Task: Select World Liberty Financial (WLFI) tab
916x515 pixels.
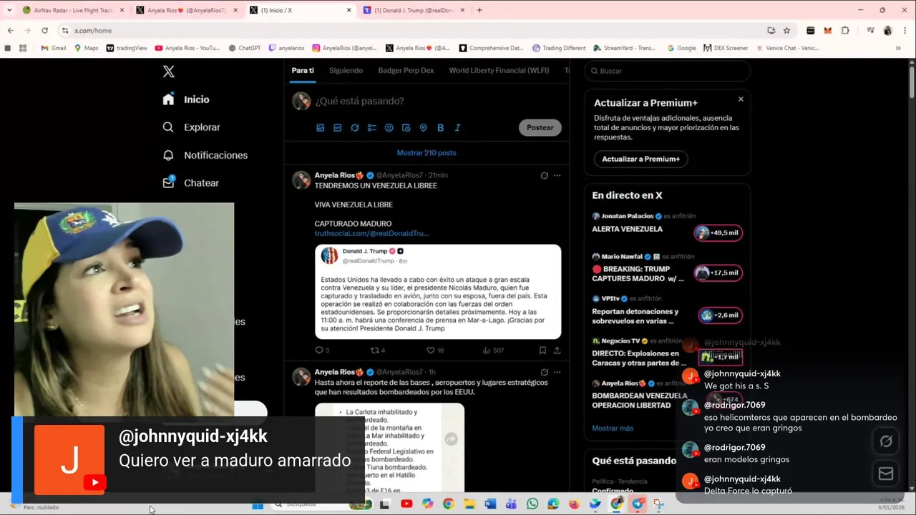Action: [499, 71]
